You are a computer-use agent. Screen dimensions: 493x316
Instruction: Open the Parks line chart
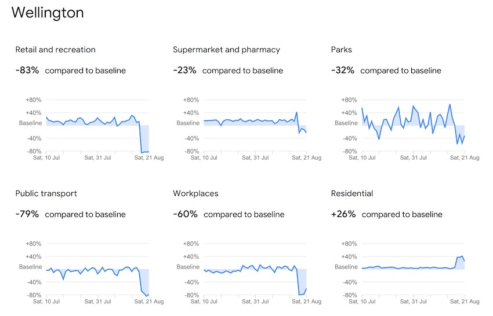pos(413,126)
